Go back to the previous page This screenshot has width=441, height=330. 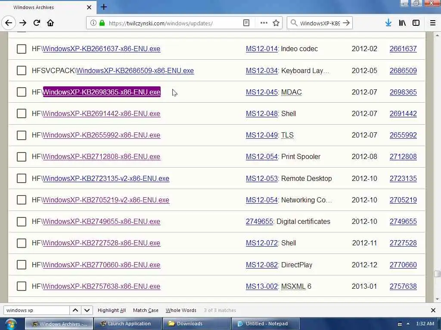tap(9, 23)
